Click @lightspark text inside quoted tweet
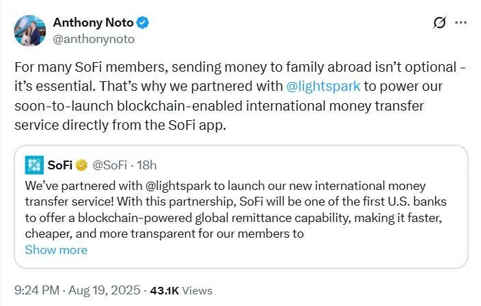This screenshot has width=481, height=306. click(178, 186)
